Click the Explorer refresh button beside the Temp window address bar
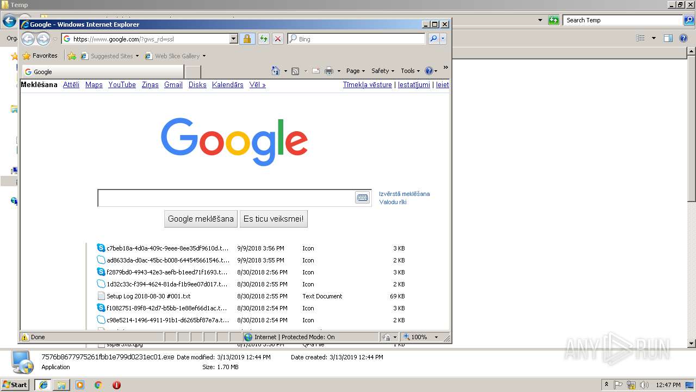696x392 pixels. 554,20
